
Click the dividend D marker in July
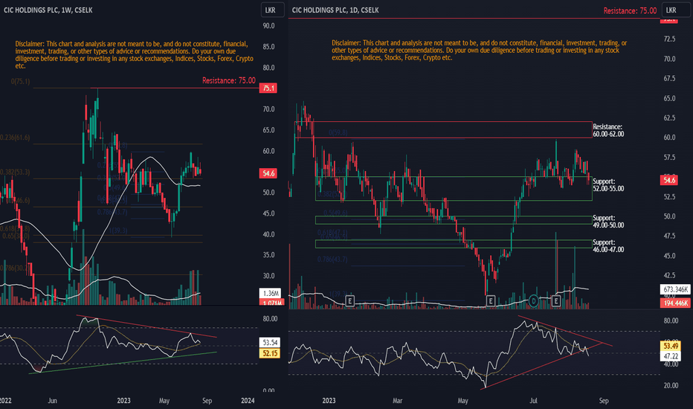(x=533, y=301)
